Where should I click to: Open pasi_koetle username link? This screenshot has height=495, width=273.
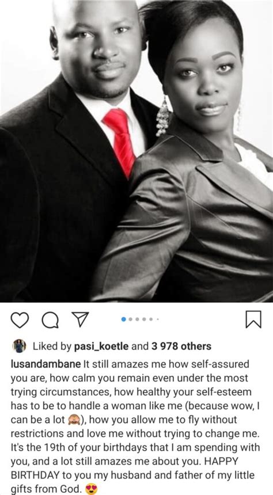(x=101, y=346)
